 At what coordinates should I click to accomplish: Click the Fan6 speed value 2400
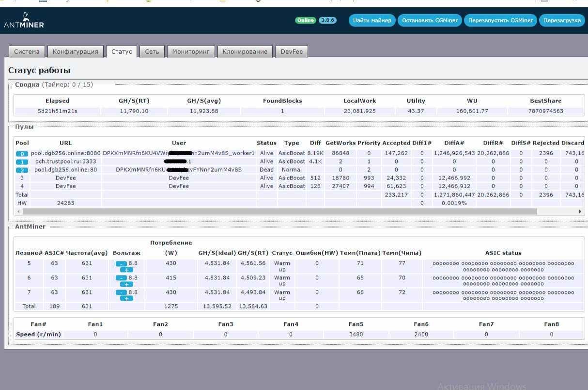click(x=421, y=334)
